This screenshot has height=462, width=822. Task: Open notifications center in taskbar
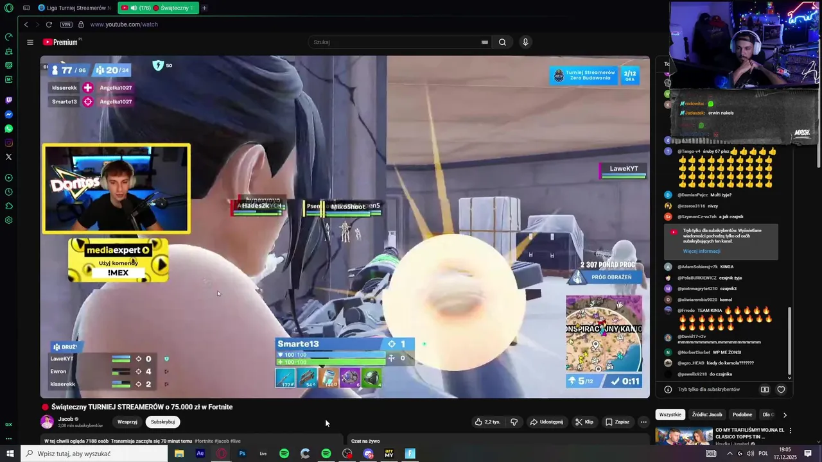point(808,454)
